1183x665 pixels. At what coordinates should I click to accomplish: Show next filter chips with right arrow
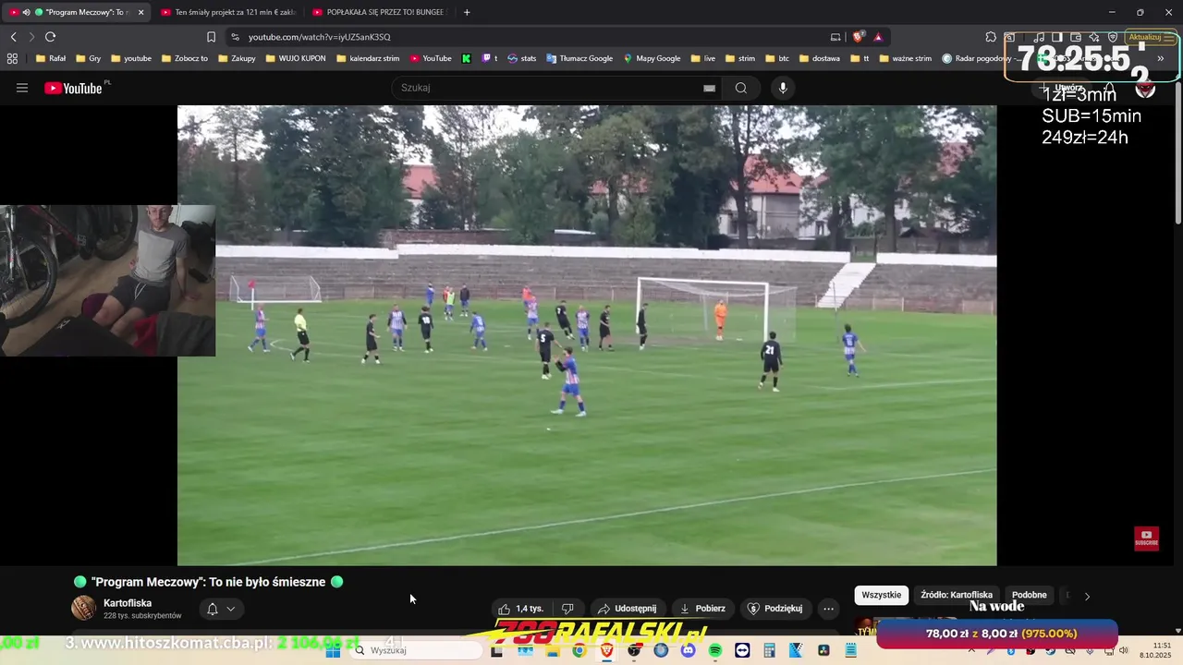pyautogui.click(x=1087, y=597)
